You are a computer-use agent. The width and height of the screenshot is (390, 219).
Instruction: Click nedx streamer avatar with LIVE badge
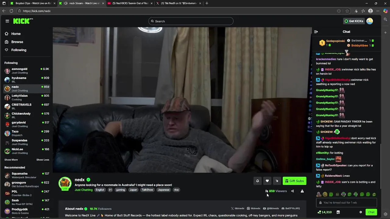(x=65, y=183)
